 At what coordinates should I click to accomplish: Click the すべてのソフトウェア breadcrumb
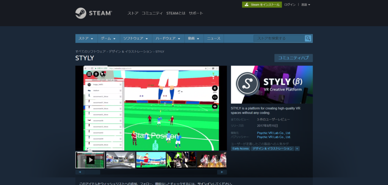pos(91,52)
